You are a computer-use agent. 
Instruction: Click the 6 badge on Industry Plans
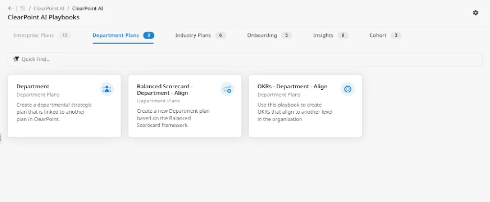pos(220,35)
